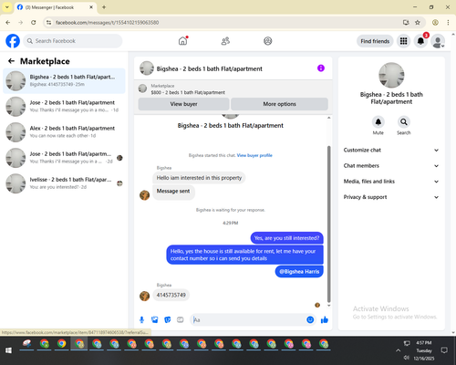The image size is (456, 365).
Task: Select the Messenger | Facebook browser tab
Action: pos(55,7)
